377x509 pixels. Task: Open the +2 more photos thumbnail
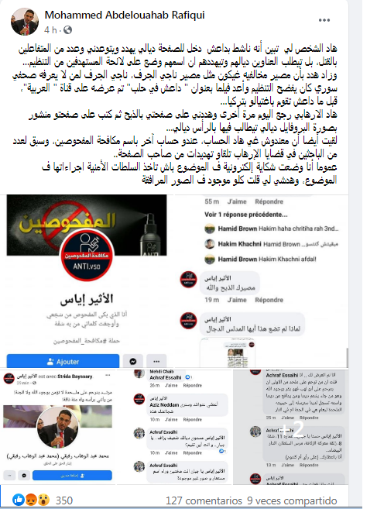291,428
